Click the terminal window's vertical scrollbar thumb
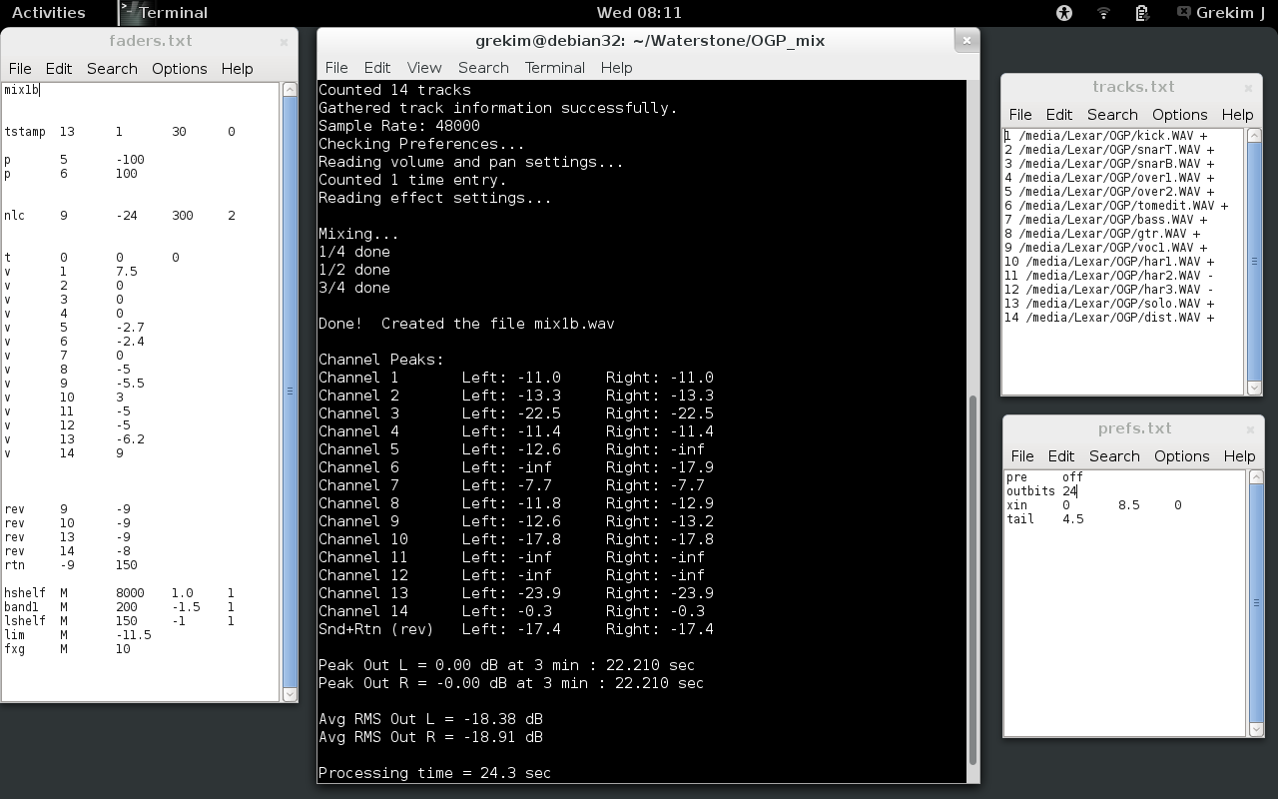 [x=972, y=579]
